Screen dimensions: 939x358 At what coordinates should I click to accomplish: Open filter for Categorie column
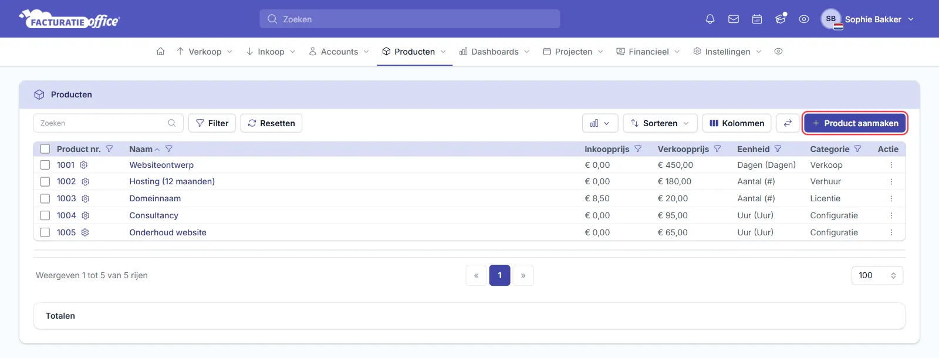click(857, 149)
